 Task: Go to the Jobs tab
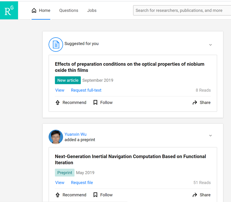coord(92,10)
